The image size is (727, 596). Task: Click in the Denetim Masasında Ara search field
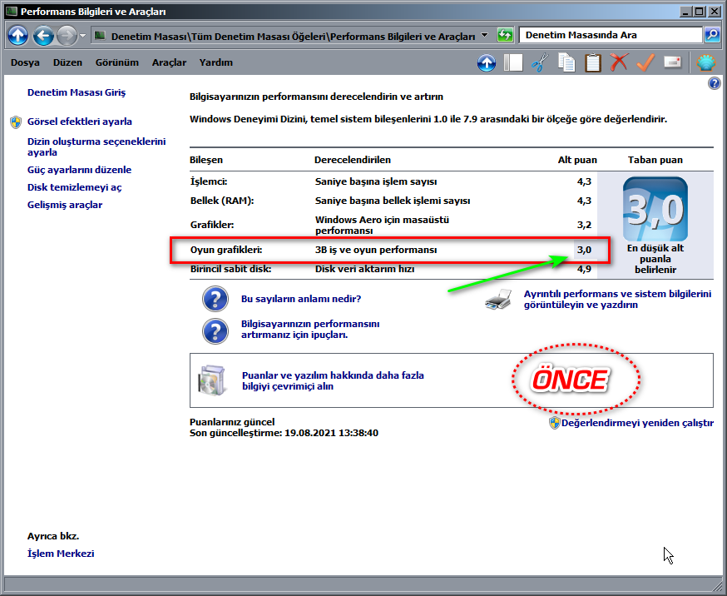click(611, 35)
